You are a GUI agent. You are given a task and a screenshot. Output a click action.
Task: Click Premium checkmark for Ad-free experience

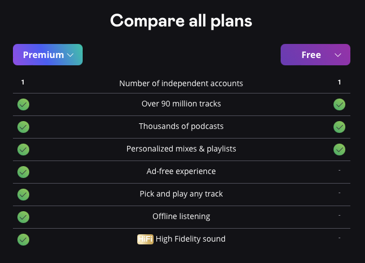(x=23, y=172)
